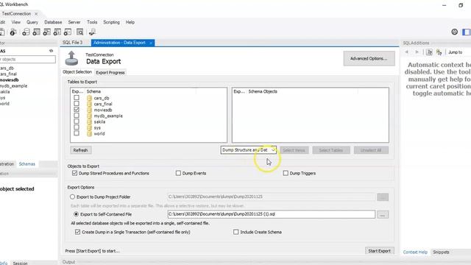Check the world export checkbox
Image resolution: width=471 pixels, height=265 pixels.
[x=77, y=133]
